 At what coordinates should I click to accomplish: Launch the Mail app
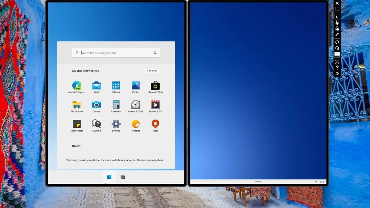click(96, 86)
